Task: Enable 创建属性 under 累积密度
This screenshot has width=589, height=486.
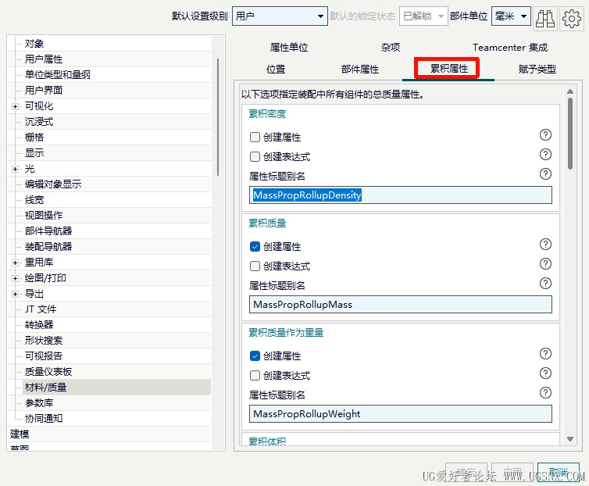Action: coord(255,138)
